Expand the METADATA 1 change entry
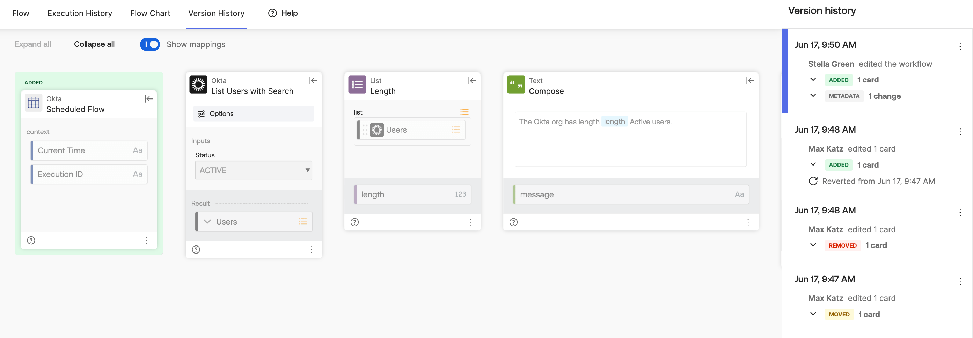Image resolution: width=973 pixels, height=338 pixels. coord(813,96)
